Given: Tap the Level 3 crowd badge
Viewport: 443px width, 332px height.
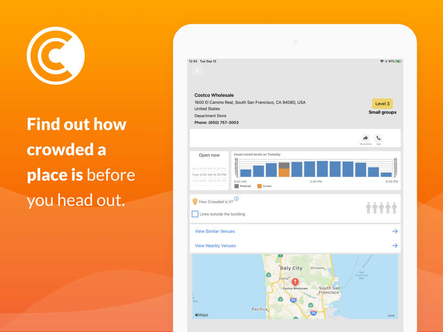Looking at the screenshot, I should [382, 104].
